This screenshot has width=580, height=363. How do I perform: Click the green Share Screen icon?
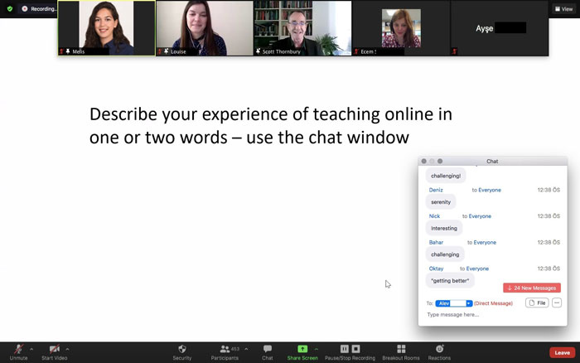(x=302, y=349)
